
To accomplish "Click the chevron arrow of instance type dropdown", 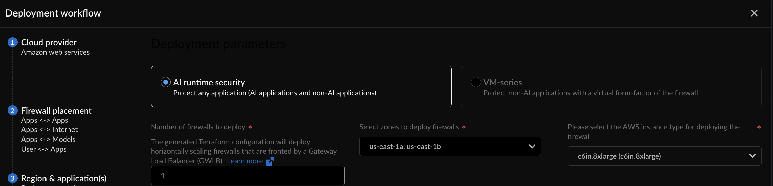I will [x=752, y=156].
